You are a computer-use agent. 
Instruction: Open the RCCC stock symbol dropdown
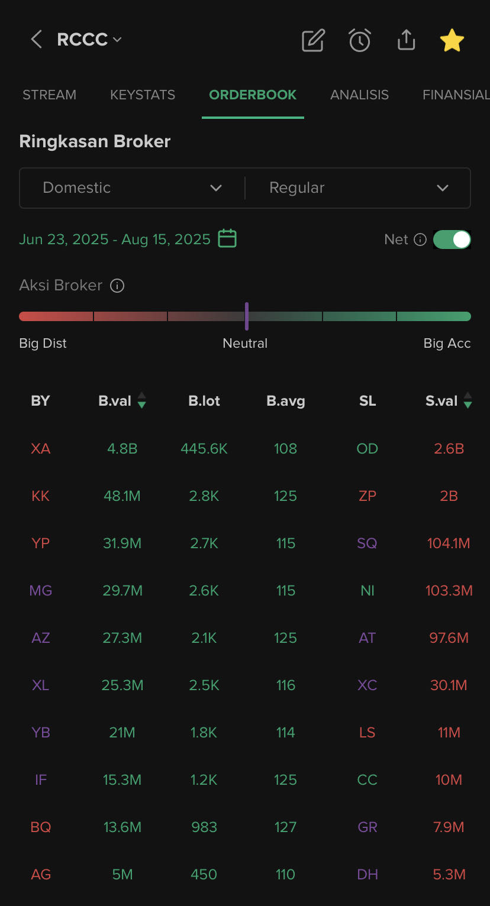pos(89,40)
